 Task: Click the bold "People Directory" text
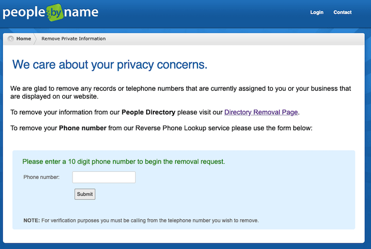click(148, 112)
